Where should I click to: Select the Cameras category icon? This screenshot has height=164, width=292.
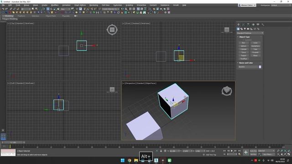(x=248, y=29)
